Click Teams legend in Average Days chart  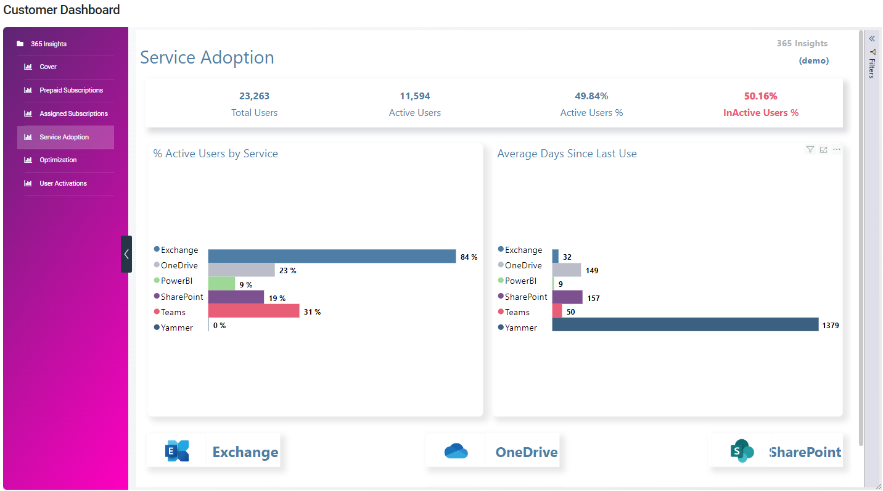coord(514,312)
